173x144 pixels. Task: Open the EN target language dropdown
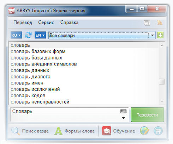(40, 35)
